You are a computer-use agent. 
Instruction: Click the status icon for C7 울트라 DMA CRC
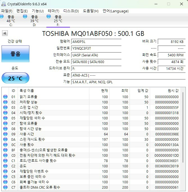[x=5, y=187]
